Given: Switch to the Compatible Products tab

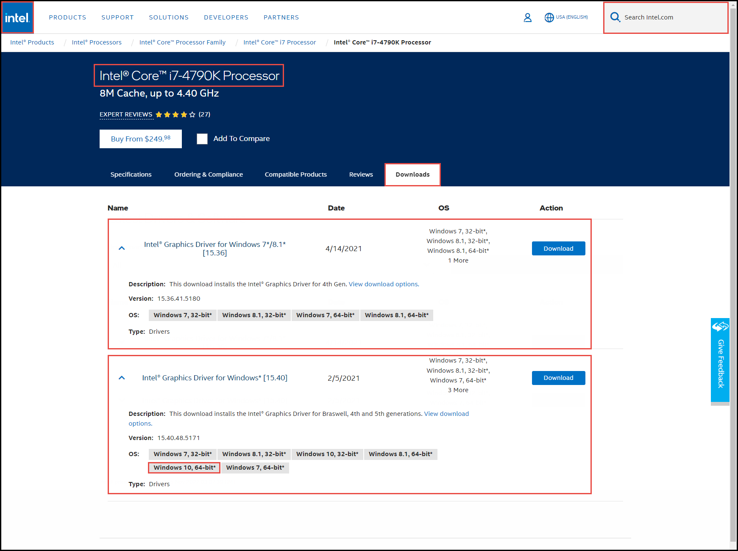Looking at the screenshot, I should click(296, 174).
